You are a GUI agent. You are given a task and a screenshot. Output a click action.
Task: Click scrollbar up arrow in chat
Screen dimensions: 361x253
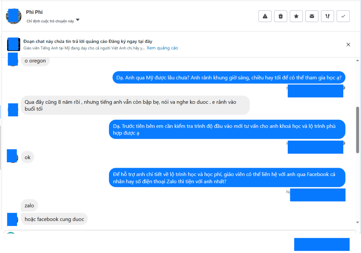357,60
